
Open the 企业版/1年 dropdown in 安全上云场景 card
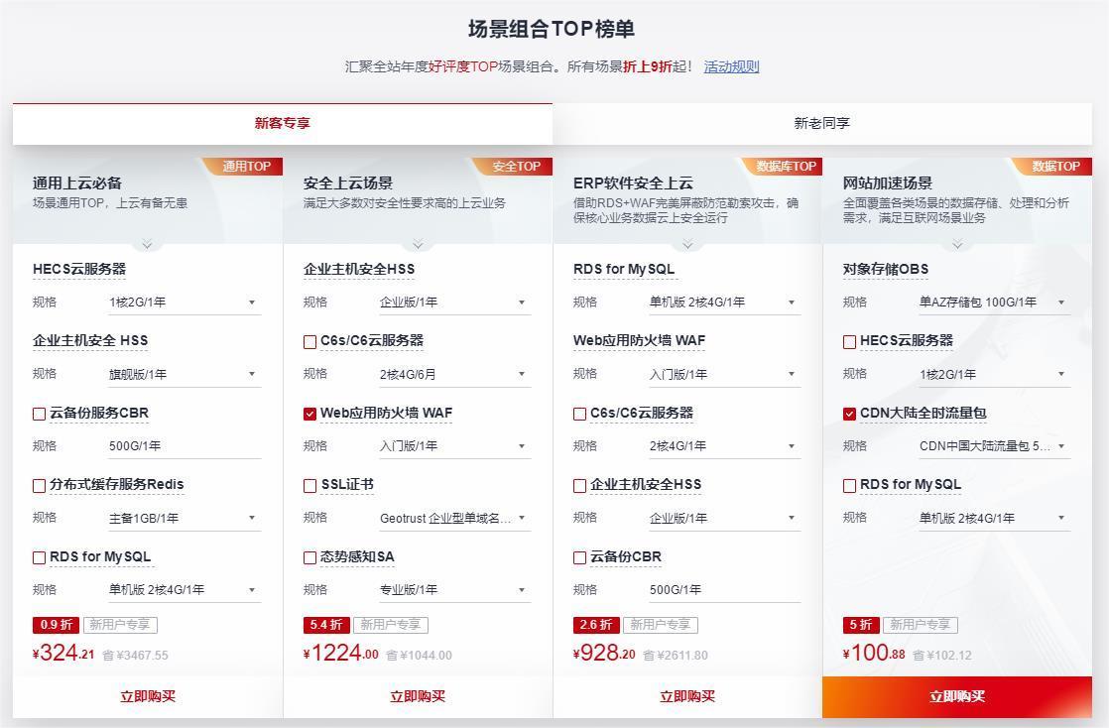click(454, 303)
